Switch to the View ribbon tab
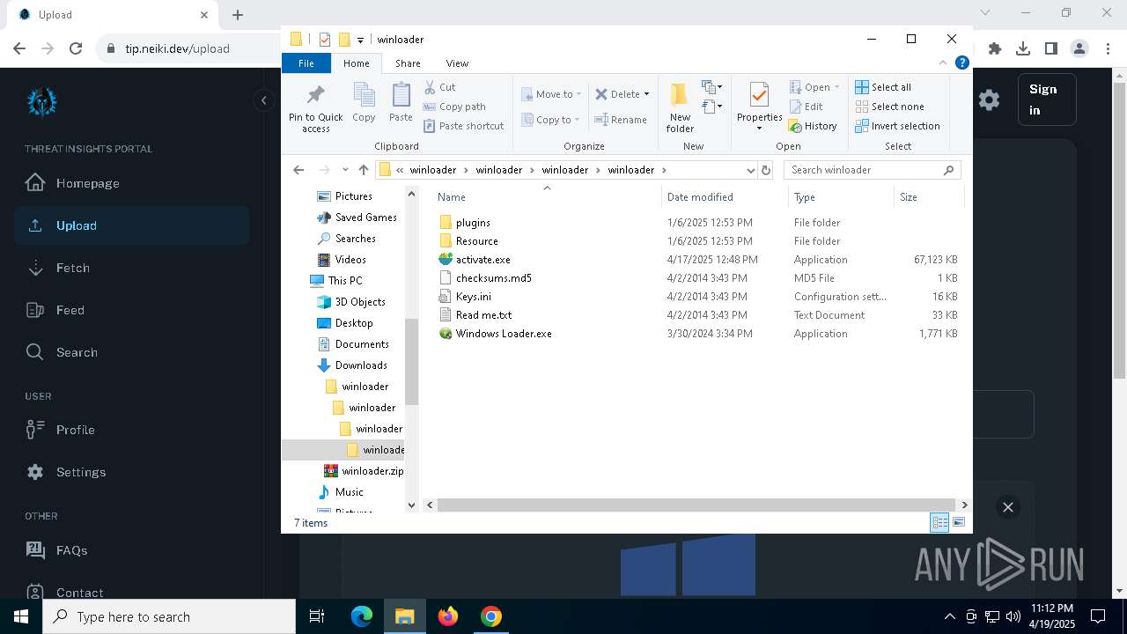The image size is (1127, 634). tap(457, 63)
